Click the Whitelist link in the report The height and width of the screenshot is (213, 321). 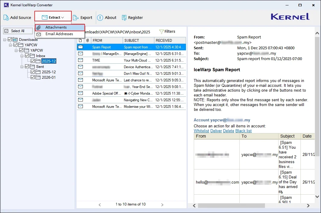tap(201, 131)
